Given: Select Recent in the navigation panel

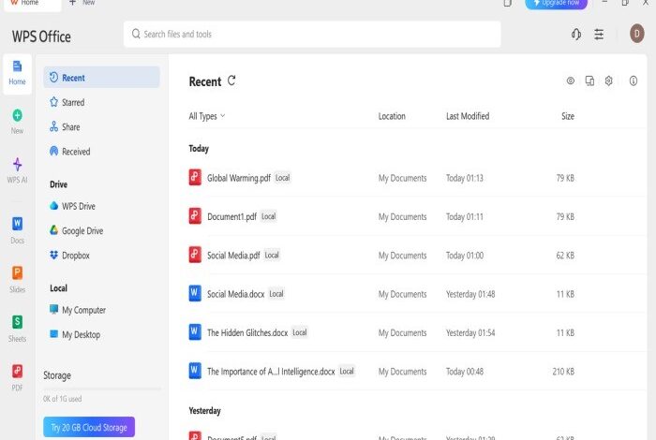Looking at the screenshot, I should pos(101,78).
